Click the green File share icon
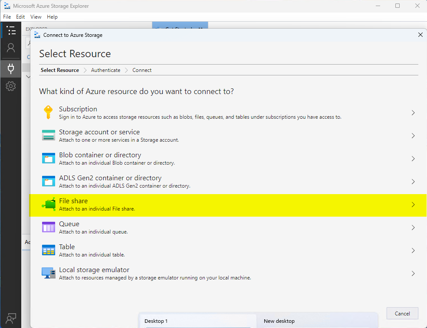This screenshot has height=328, width=427. 49,204
